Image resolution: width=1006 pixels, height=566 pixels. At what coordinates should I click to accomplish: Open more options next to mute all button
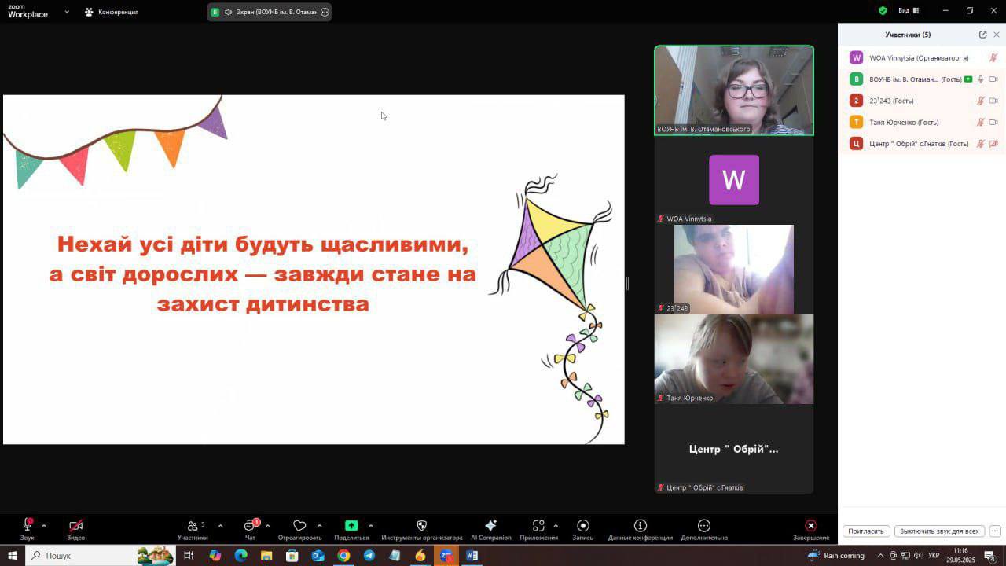click(995, 531)
